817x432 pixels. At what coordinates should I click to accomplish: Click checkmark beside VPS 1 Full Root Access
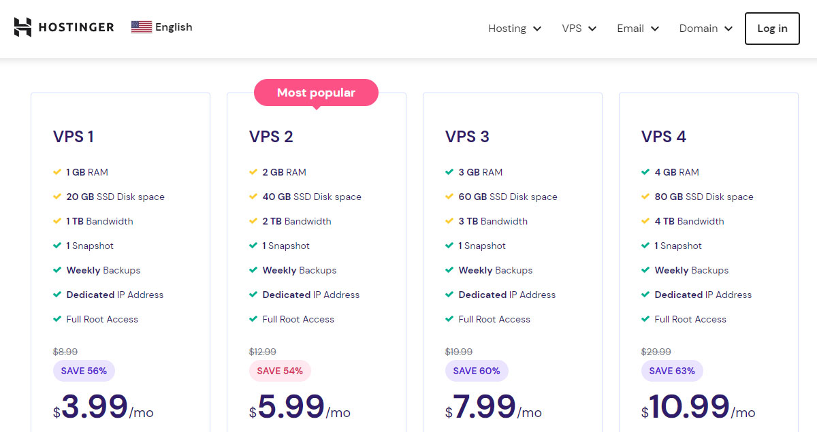57,319
